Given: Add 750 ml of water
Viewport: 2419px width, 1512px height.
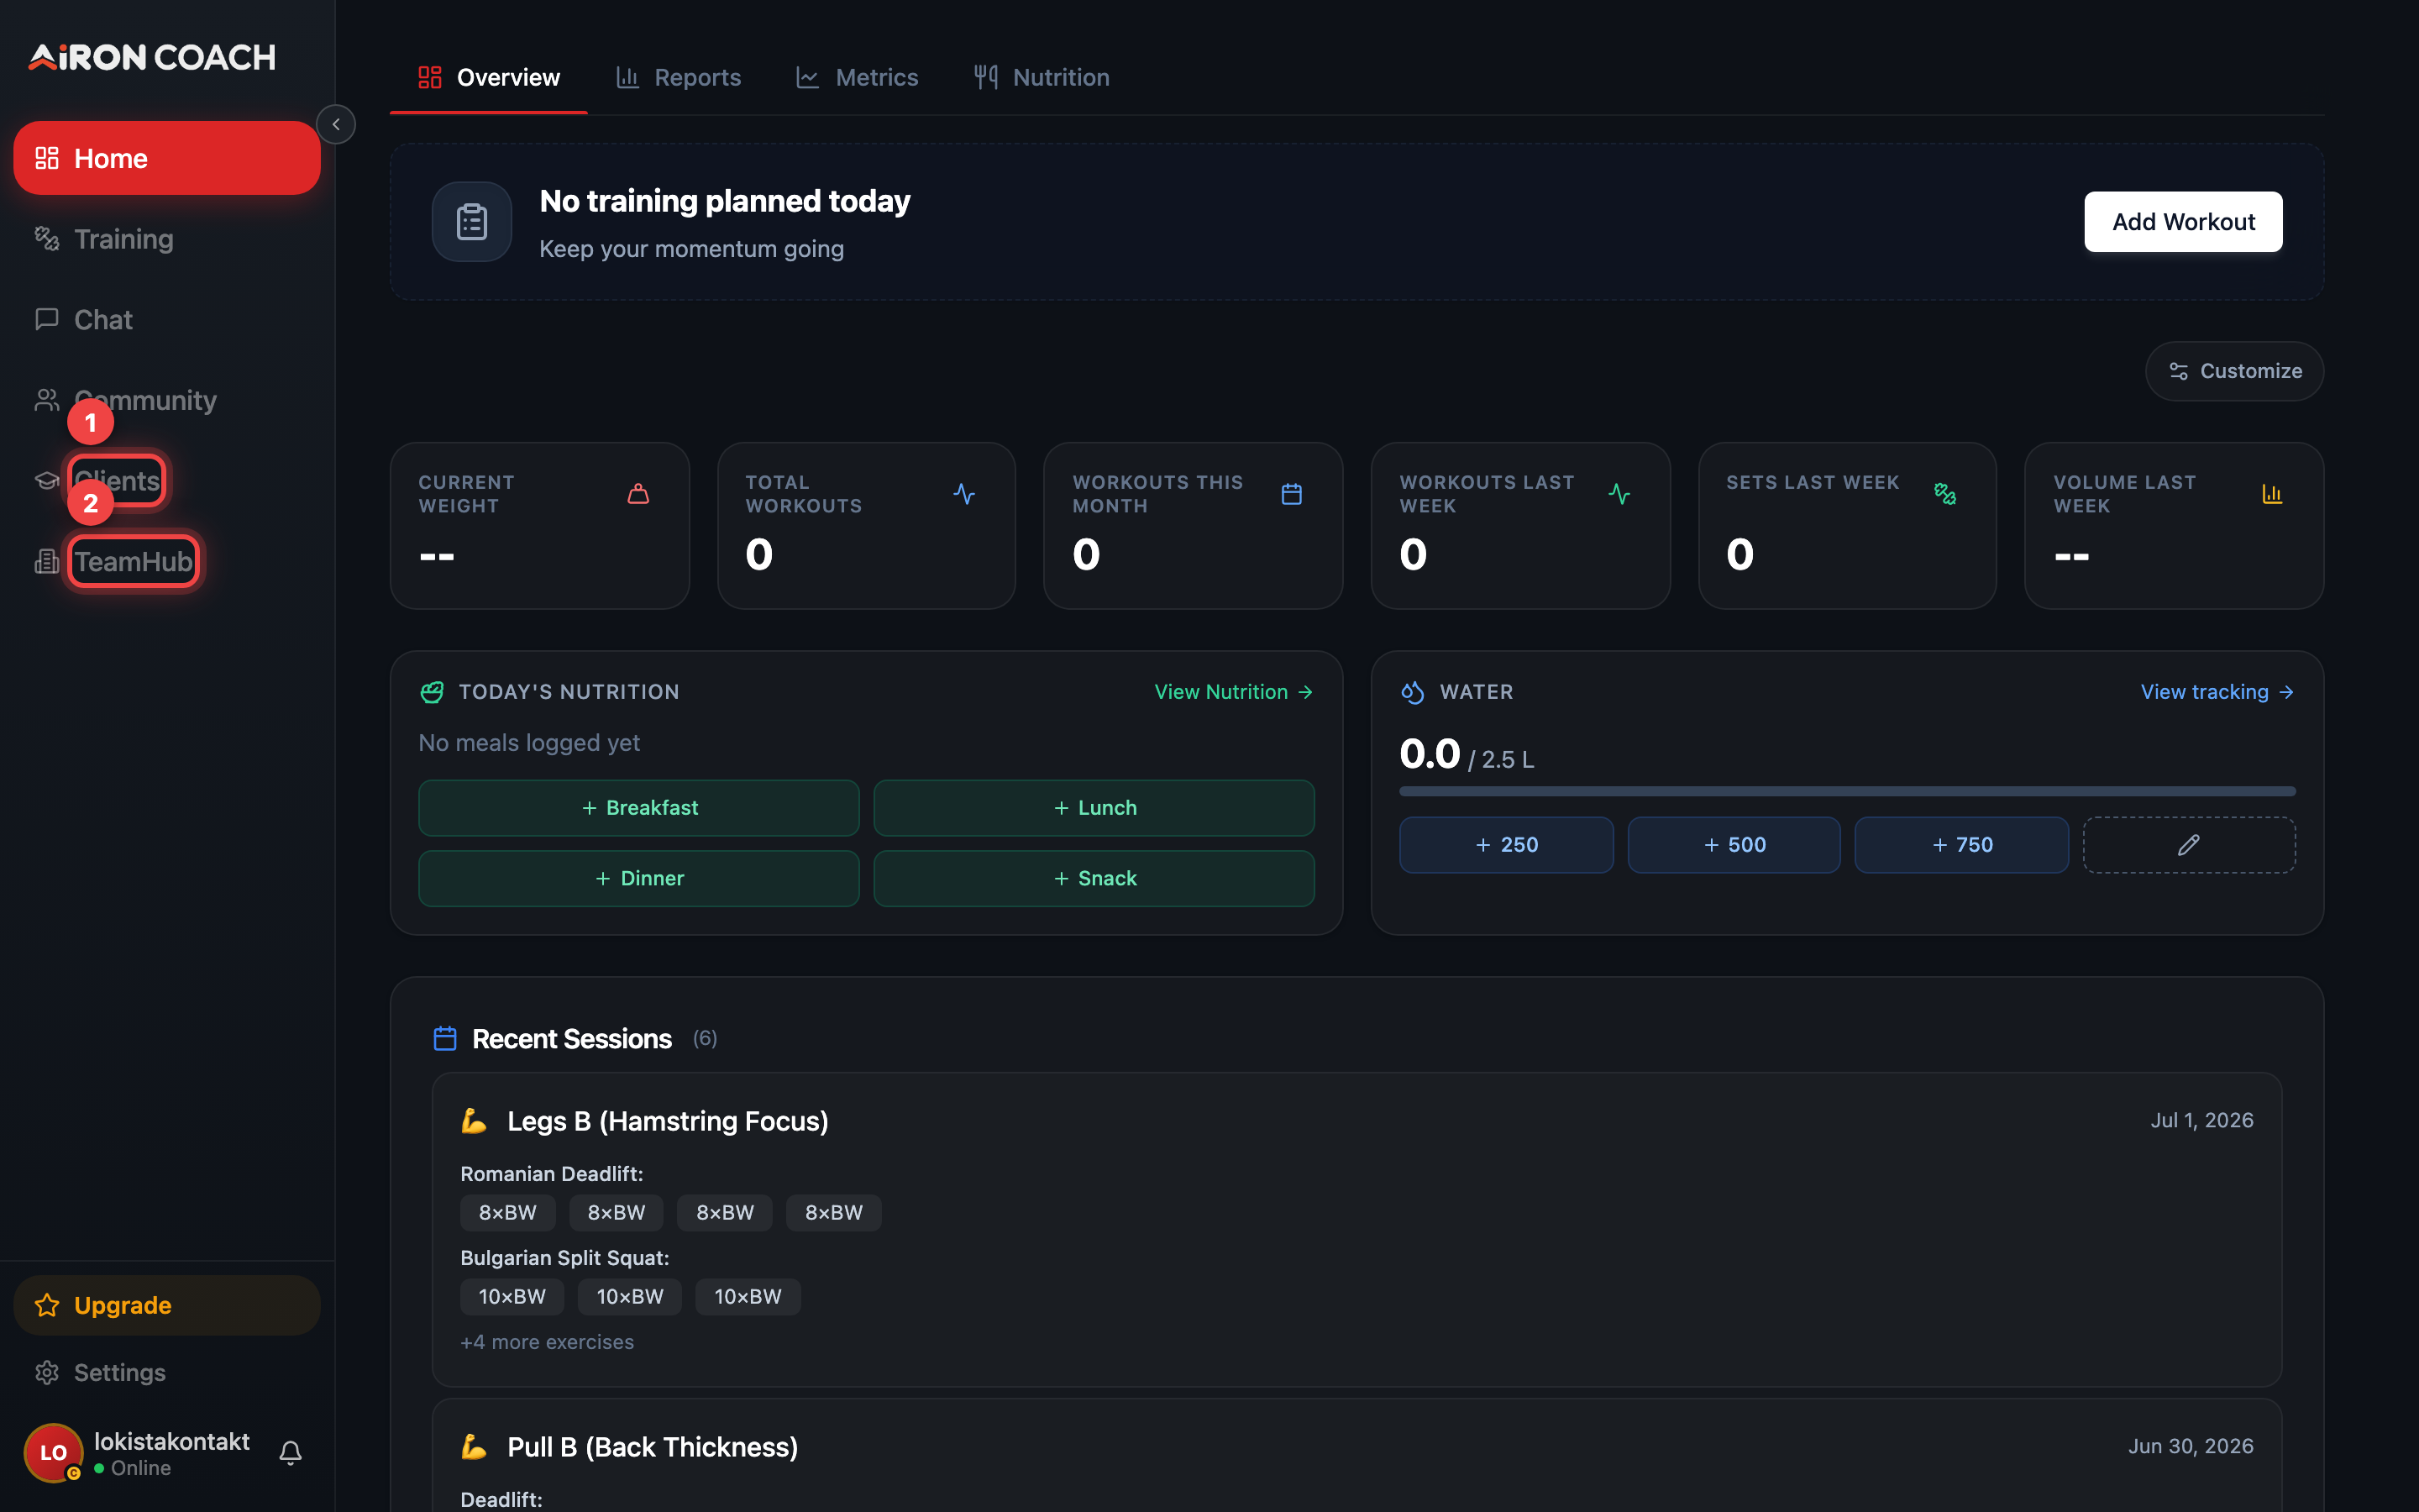Looking at the screenshot, I should (x=1961, y=845).
